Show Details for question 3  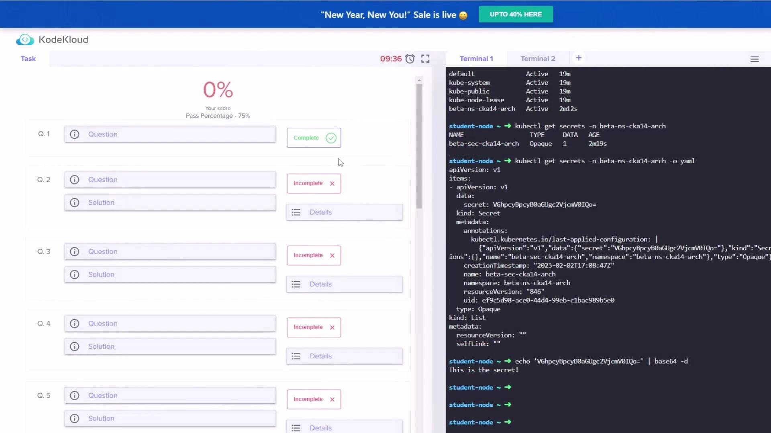click(345, 284)
